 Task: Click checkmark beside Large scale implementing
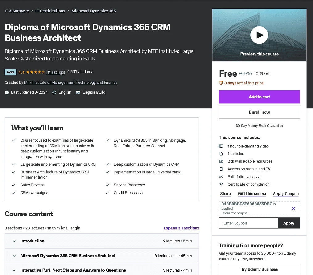tap(14, 164)
